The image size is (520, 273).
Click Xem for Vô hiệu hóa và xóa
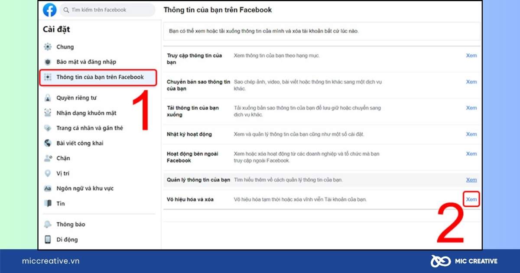[x=471, y=199]
